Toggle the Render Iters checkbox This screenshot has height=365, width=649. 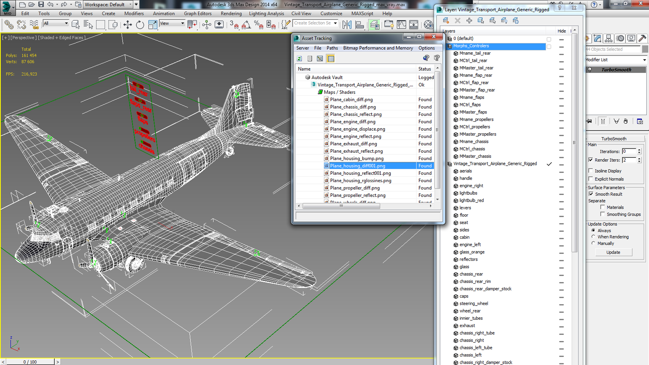click(x=591, y=160)
